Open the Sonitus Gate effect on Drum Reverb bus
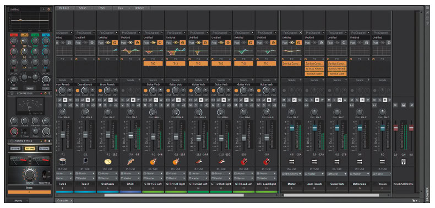Image resolution: width=435 pixels, height=208 pixels. click(x=314, y=74)
